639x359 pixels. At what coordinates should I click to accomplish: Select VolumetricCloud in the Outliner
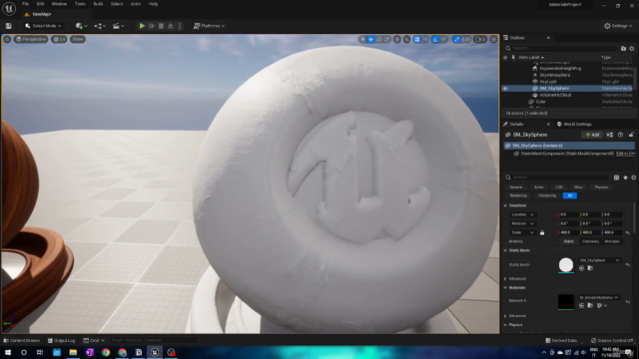(x=555, y=95)
